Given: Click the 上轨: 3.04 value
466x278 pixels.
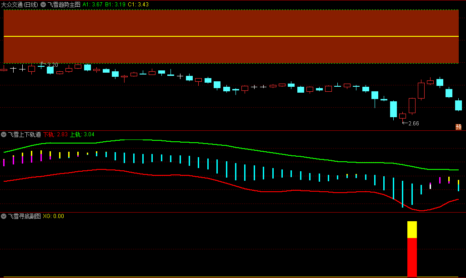Looking at the screenshot, I should click(82, 134).
